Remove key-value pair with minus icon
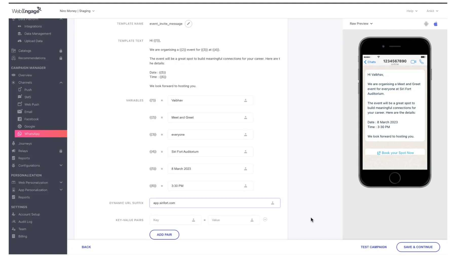Viewport: 456px width, 257px height. pos(265,219)
